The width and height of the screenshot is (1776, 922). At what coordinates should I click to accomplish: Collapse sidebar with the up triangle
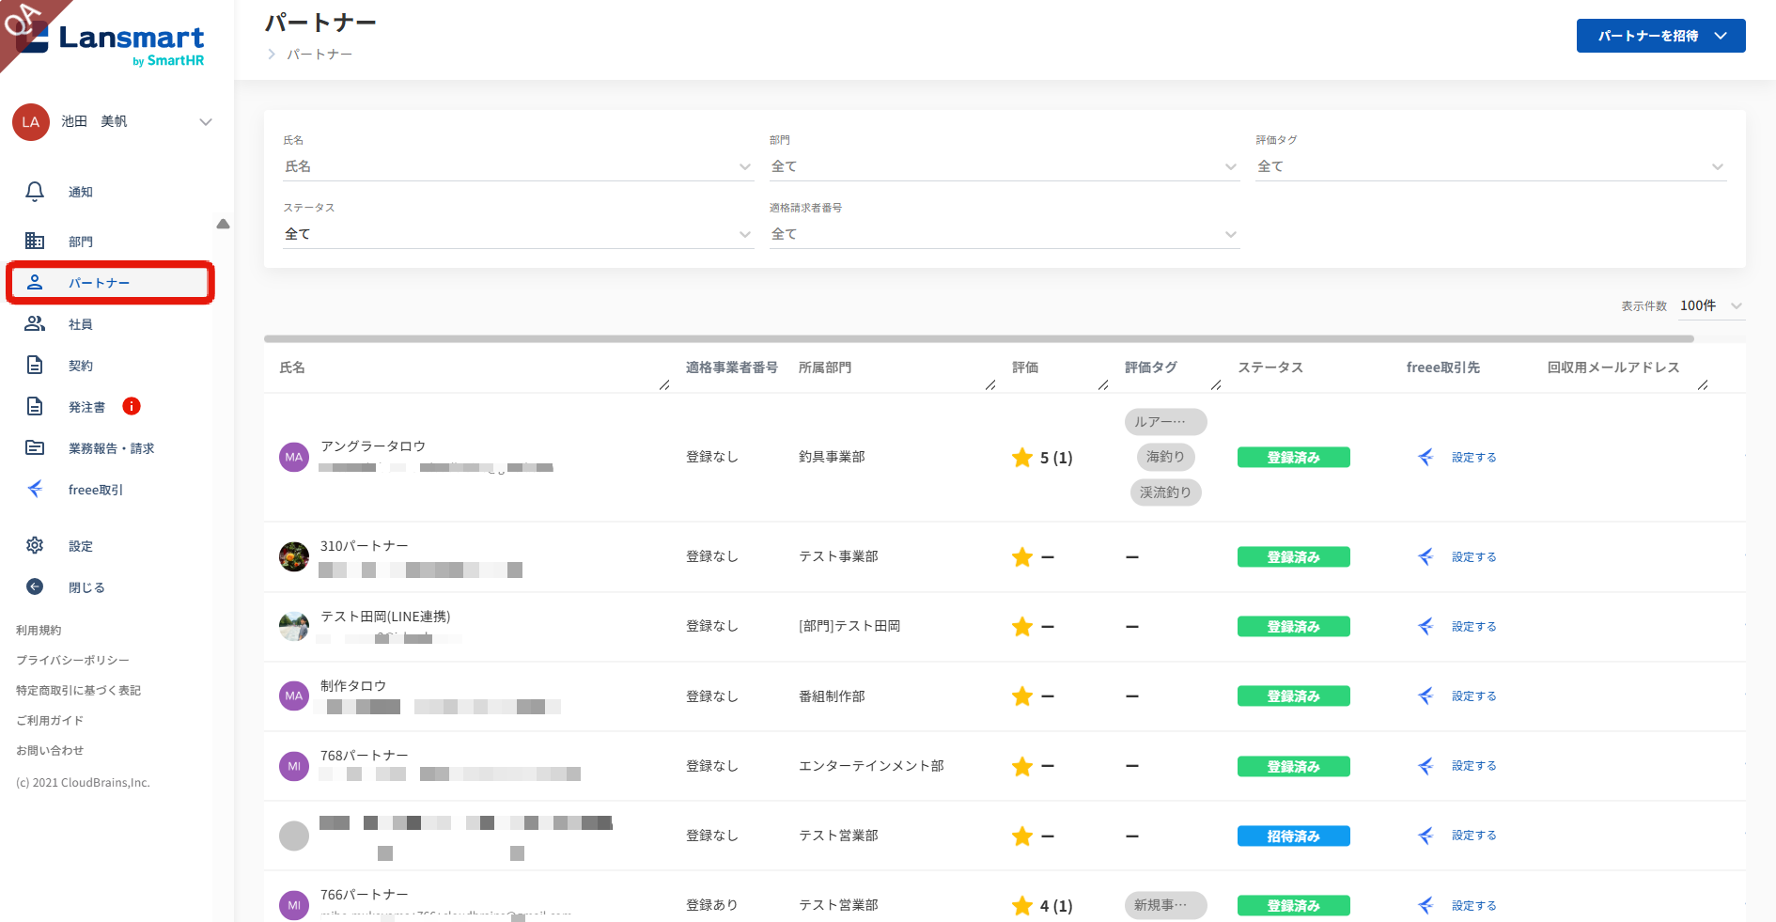[223, 224]
